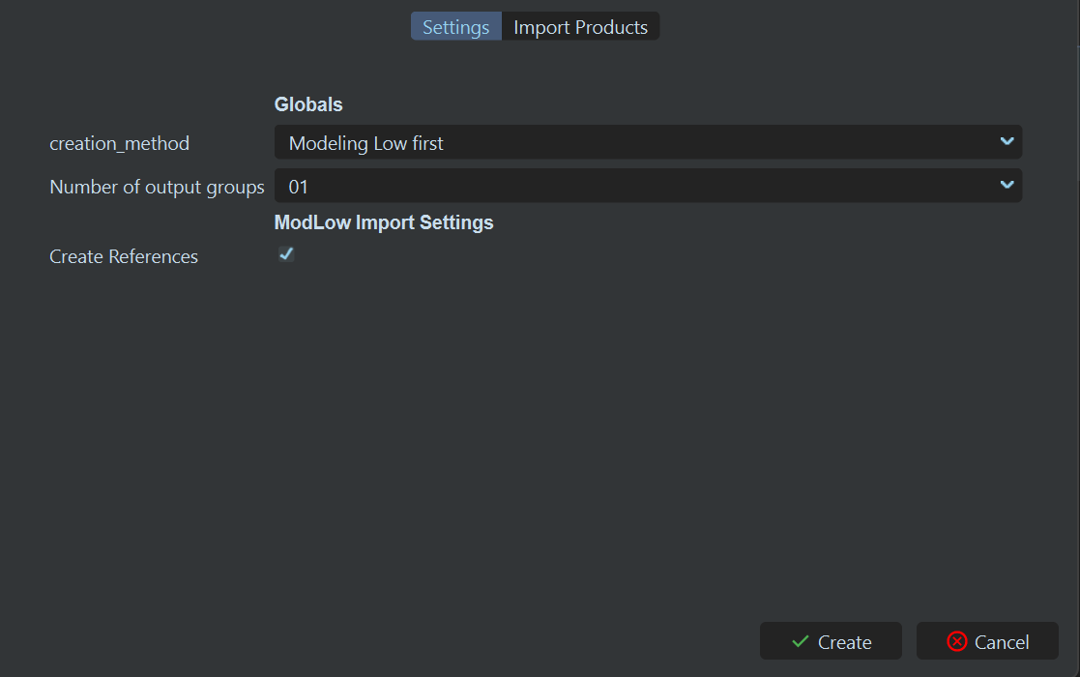This screenshot has width=1080, height=677.
Task: Toggle the Create References checkbox
Action: point(286,254)
